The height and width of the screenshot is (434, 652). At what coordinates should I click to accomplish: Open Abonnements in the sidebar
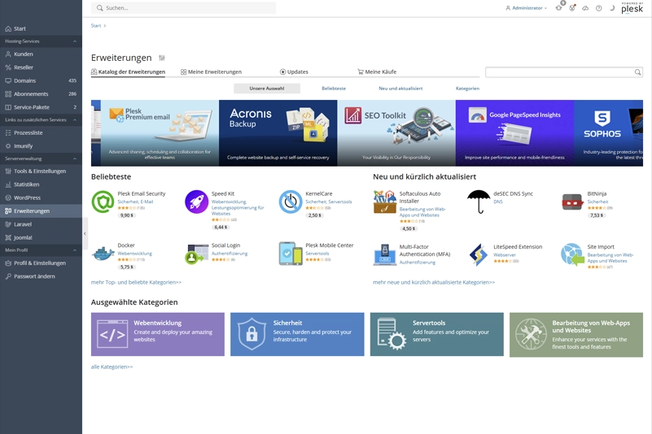41,93
